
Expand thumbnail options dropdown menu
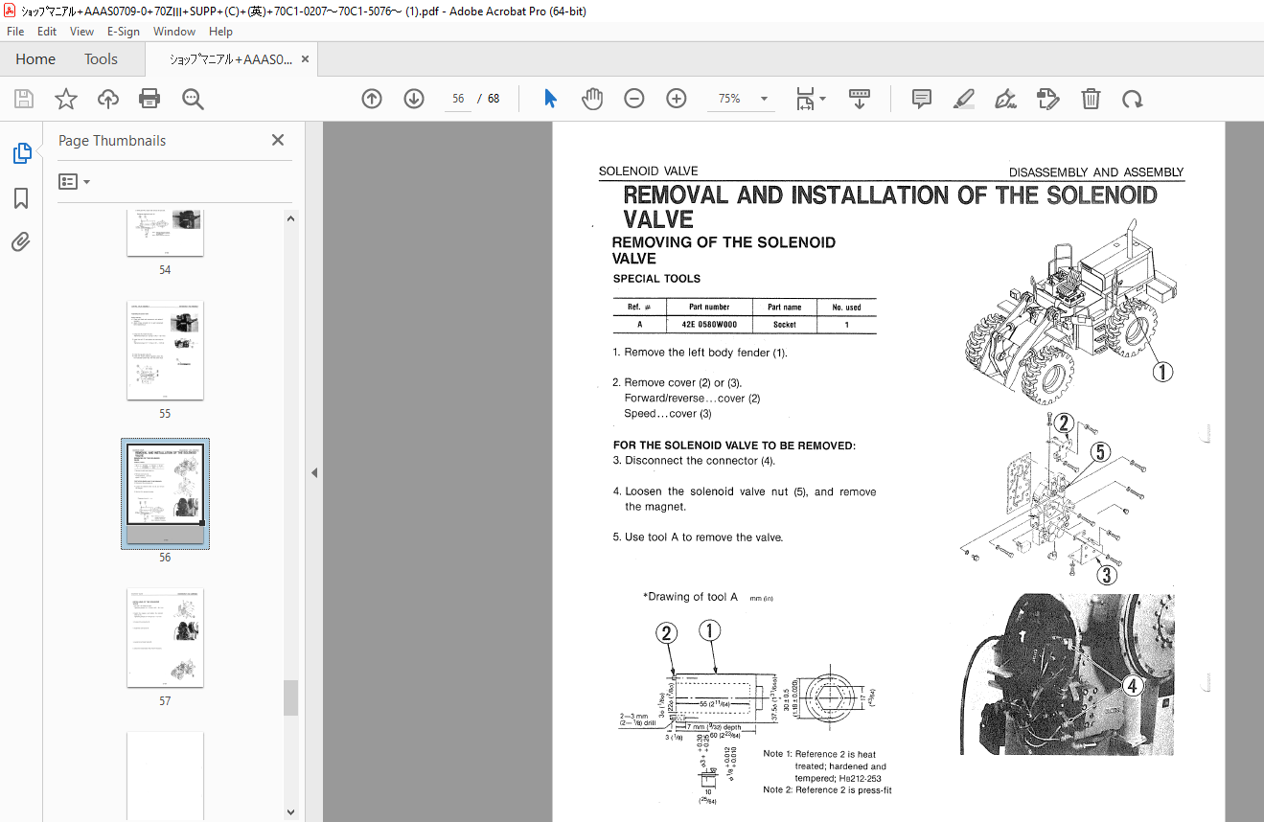pos(75,182)
